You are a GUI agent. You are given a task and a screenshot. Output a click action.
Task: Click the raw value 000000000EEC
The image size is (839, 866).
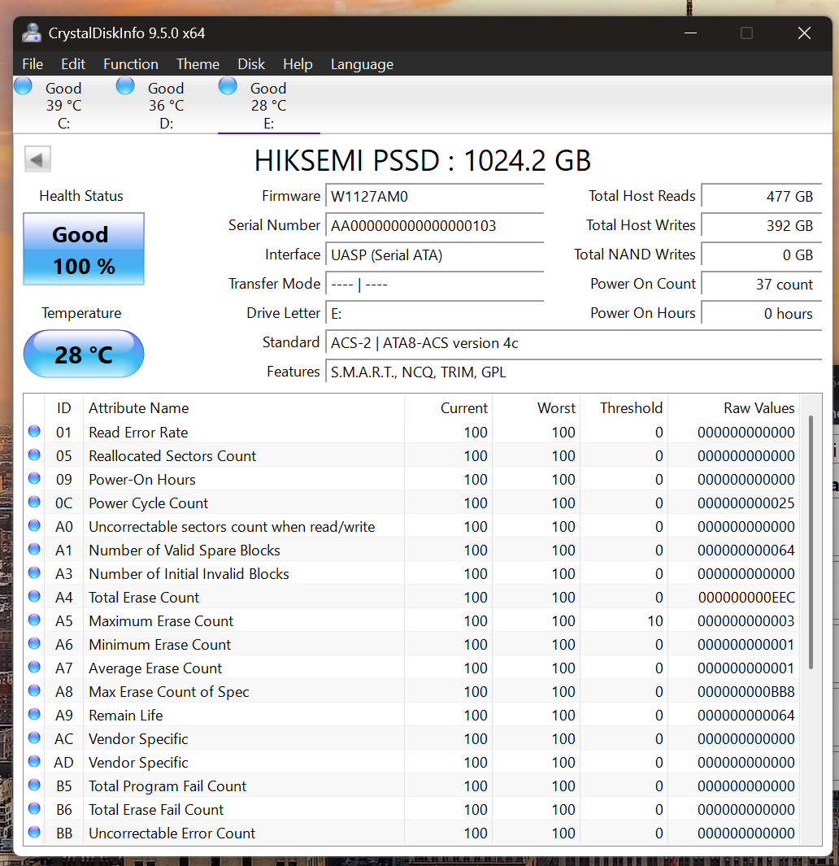pyautogui.click(x=746, y=598)
